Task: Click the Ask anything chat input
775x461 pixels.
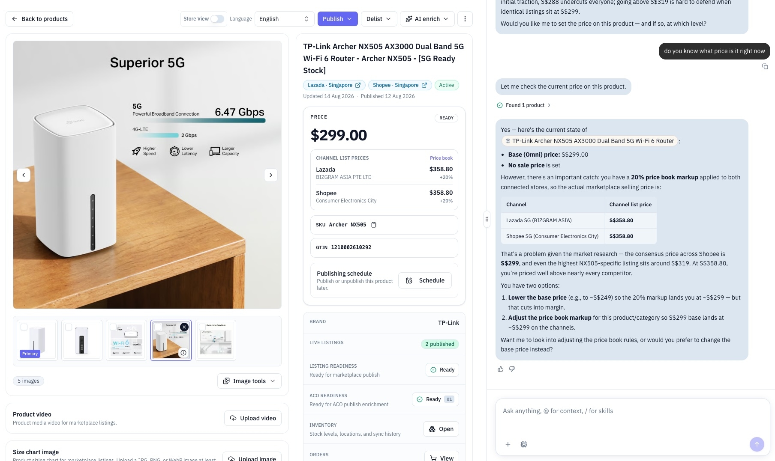Action: coord(633,411)
